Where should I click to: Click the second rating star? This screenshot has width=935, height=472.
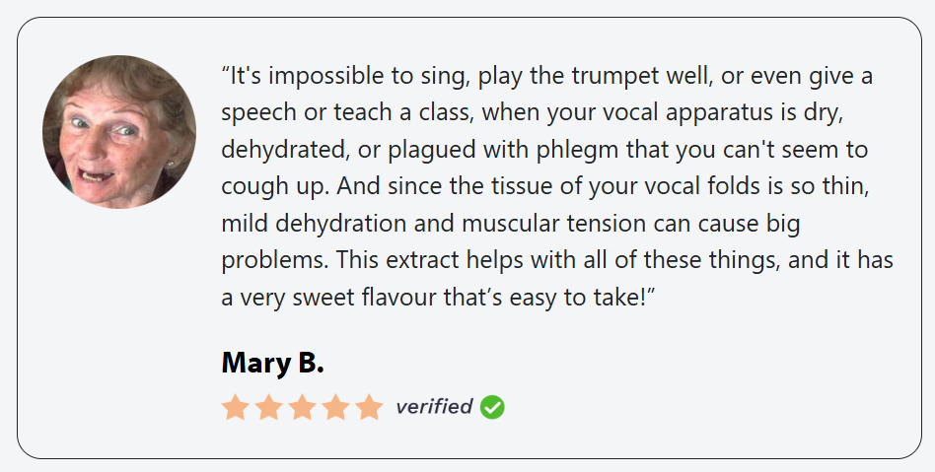coord(268,408)
